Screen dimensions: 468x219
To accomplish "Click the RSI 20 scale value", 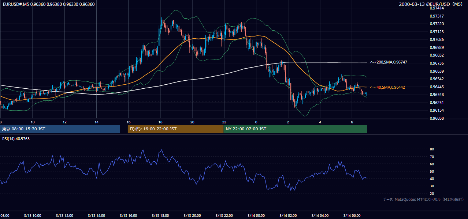I will click(432, 193).
